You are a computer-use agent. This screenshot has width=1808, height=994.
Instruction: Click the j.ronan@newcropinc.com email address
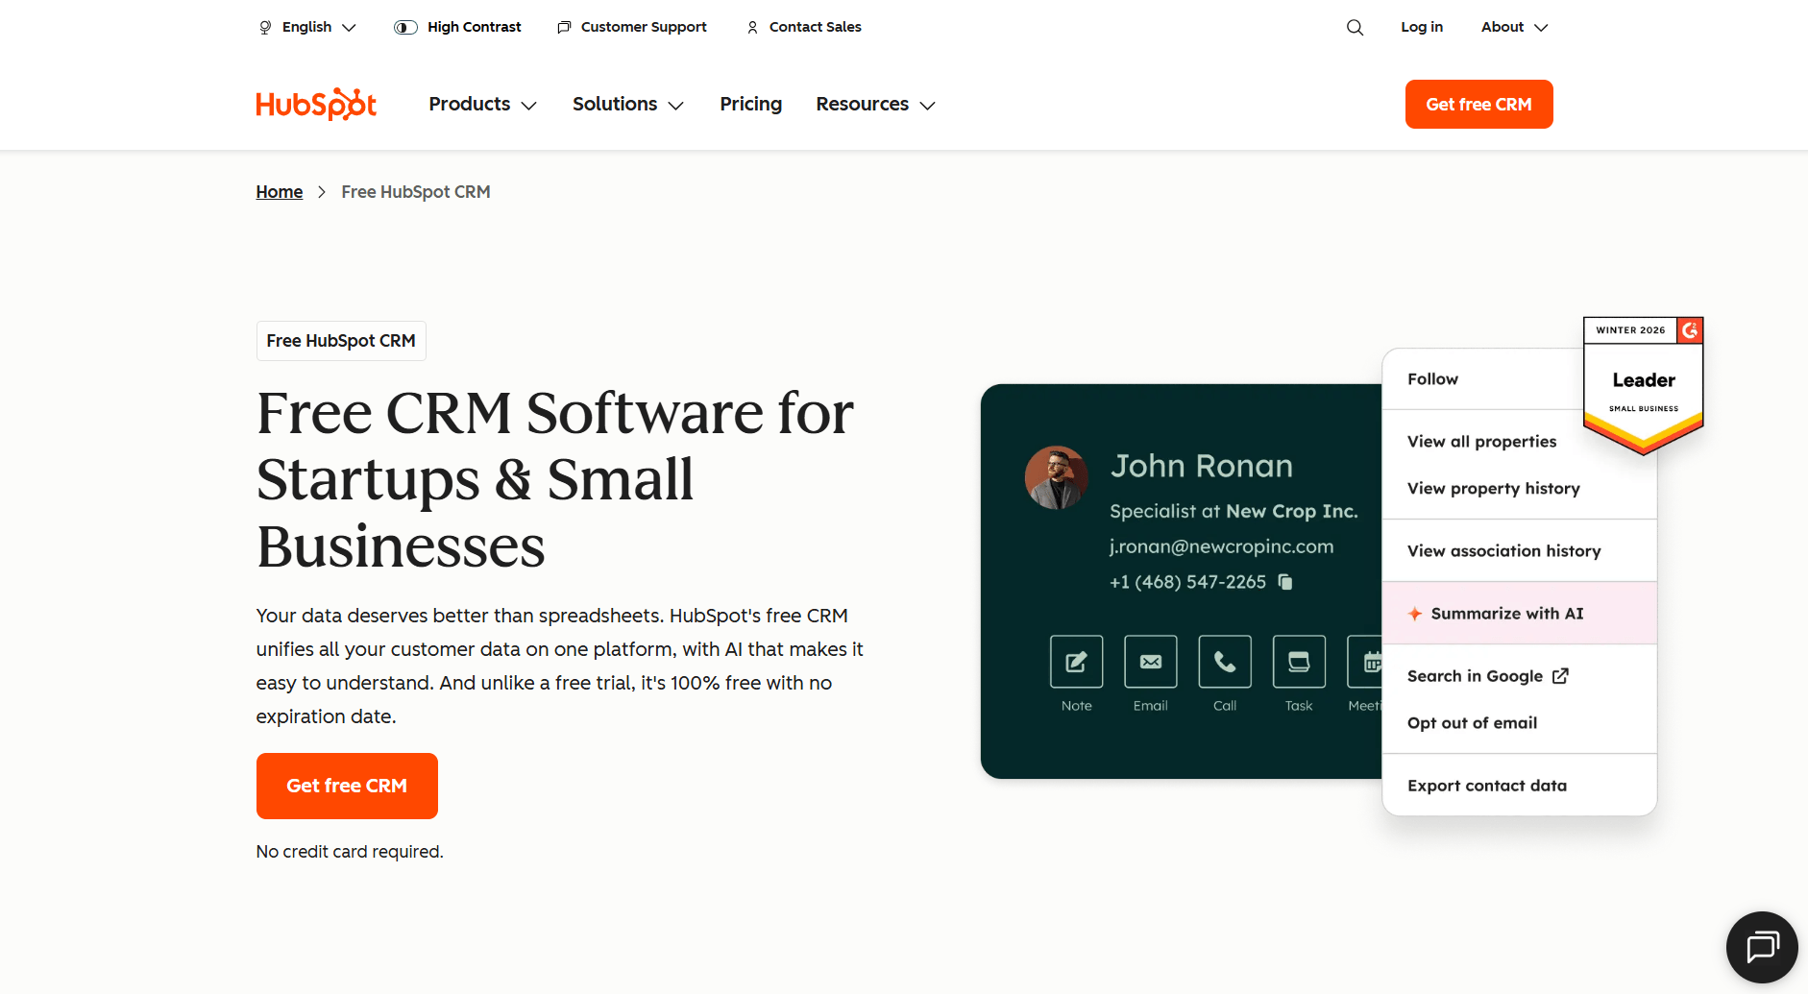pos(1221,546)
